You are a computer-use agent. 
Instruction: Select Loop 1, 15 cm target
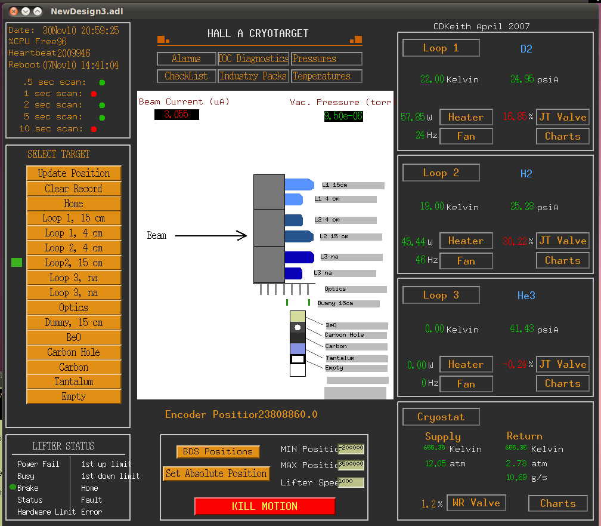pos(74,218)
